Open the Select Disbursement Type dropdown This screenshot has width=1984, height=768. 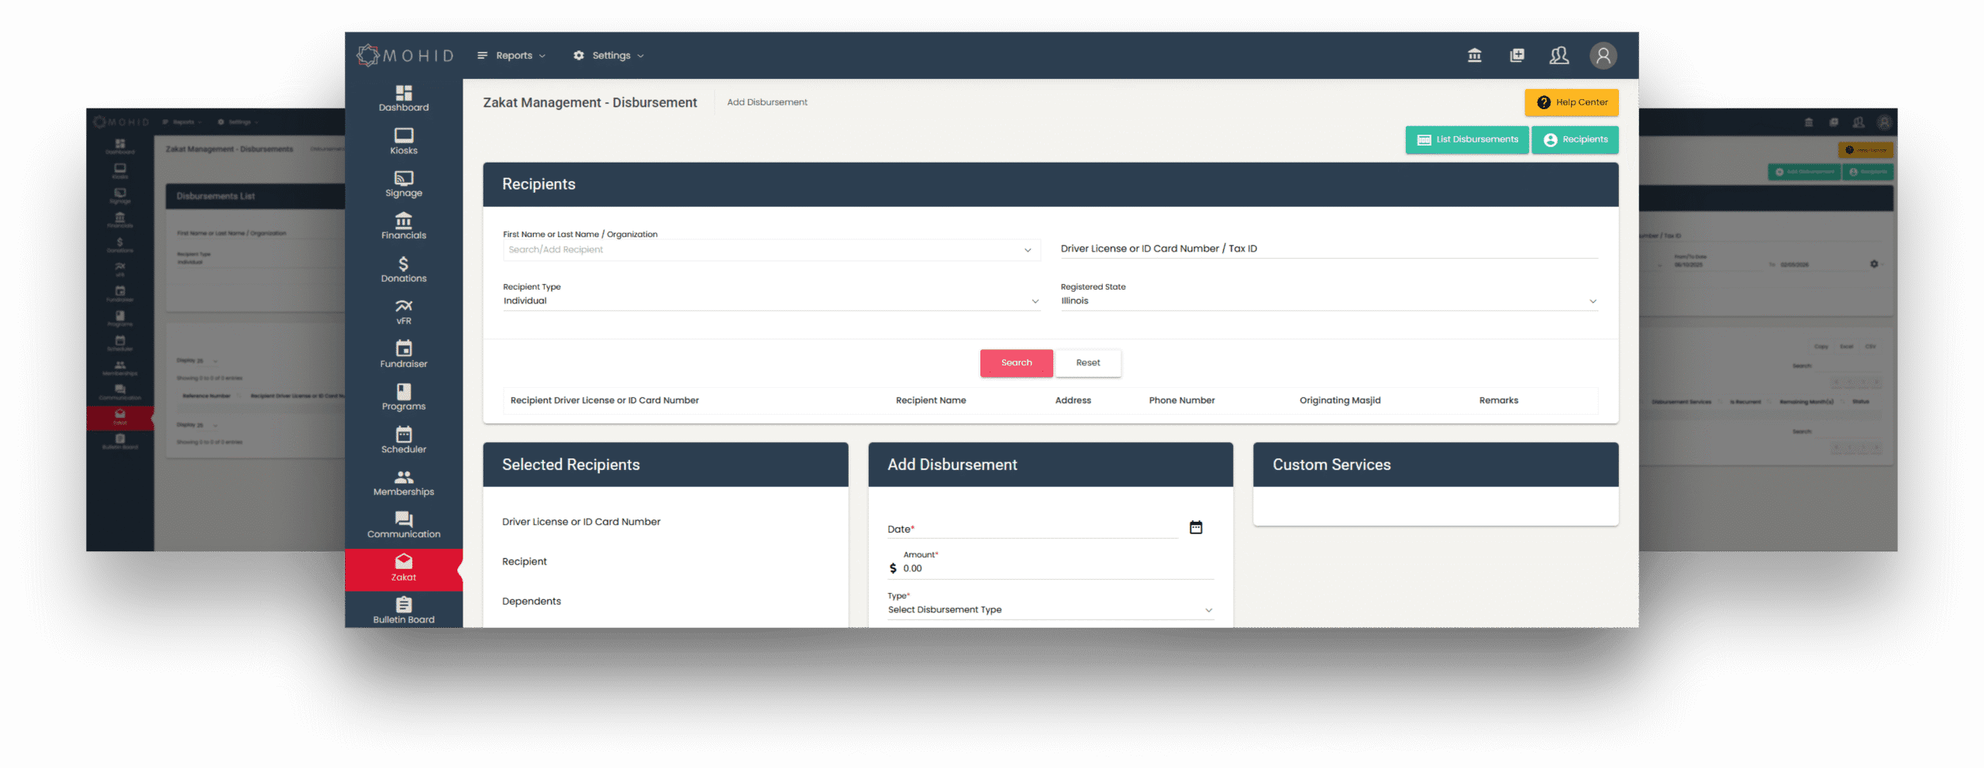pyautogui.click(x=1049, y=610)
